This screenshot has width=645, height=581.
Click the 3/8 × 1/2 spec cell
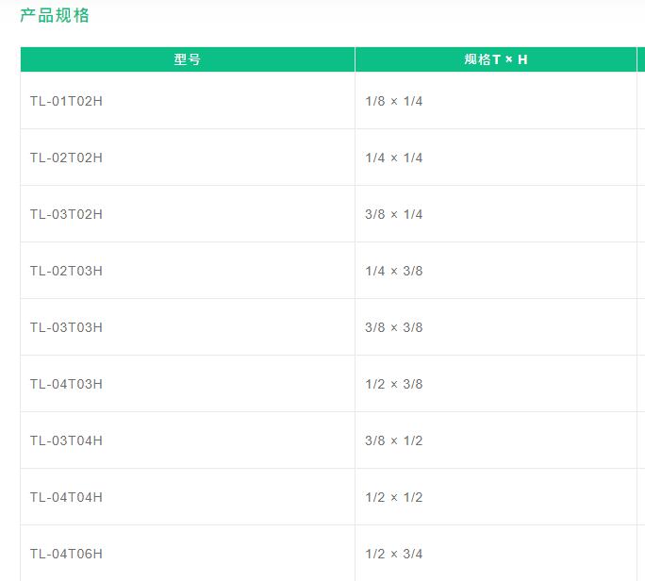(496, 440)
